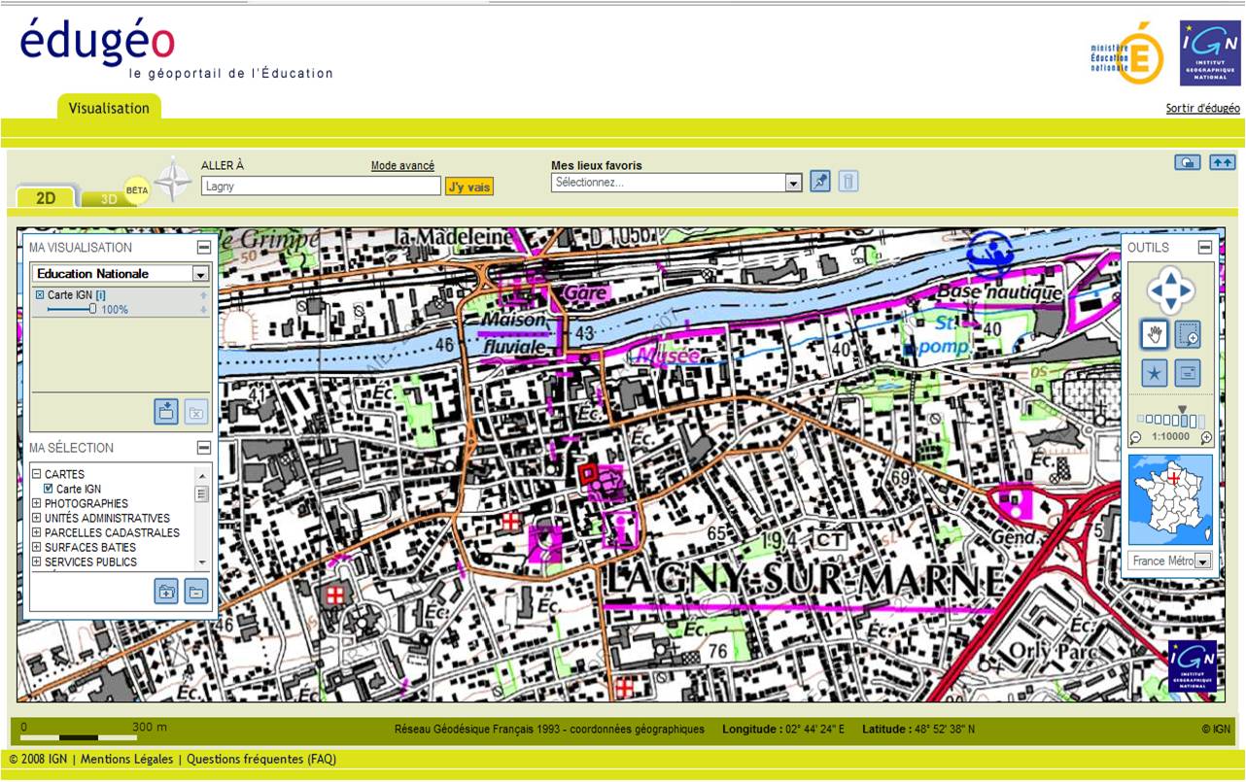Click the Carte IGN info [i] icon

pyautogui.click(x=101, y=295)
